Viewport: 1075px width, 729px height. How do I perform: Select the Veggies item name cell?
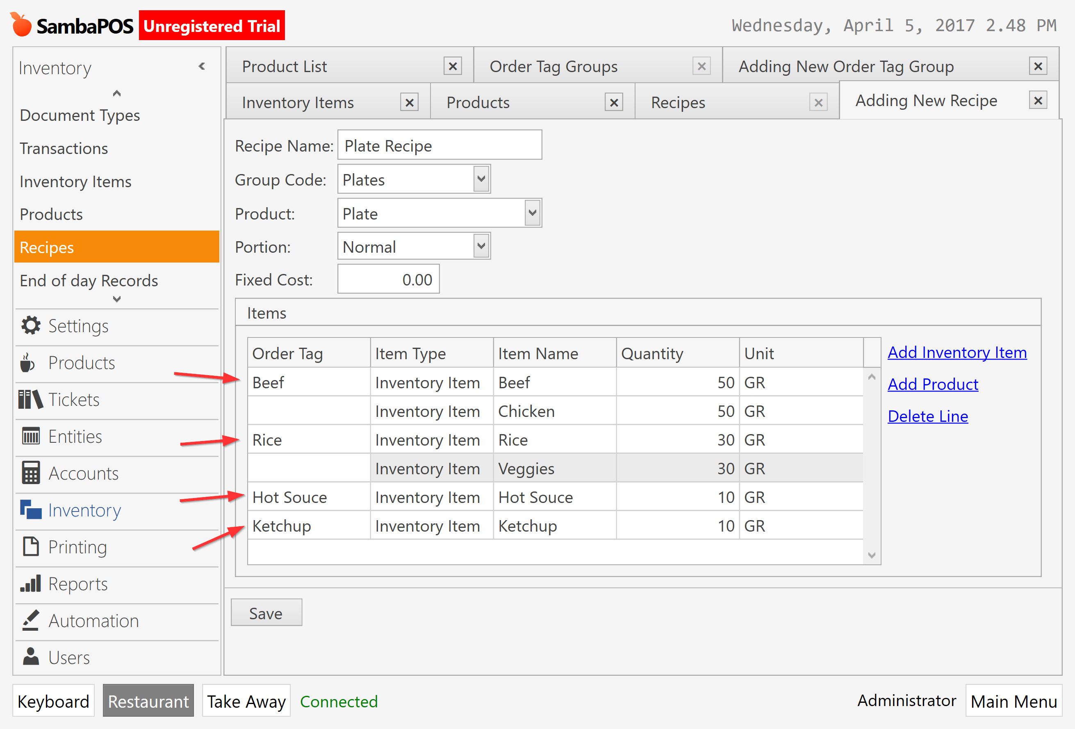pos(555,468)
